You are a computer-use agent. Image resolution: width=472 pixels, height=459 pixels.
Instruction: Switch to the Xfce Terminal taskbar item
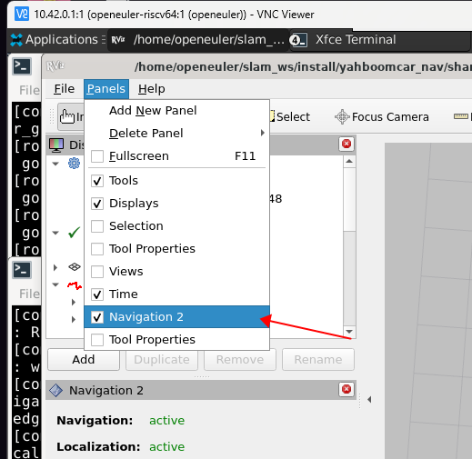342,40
